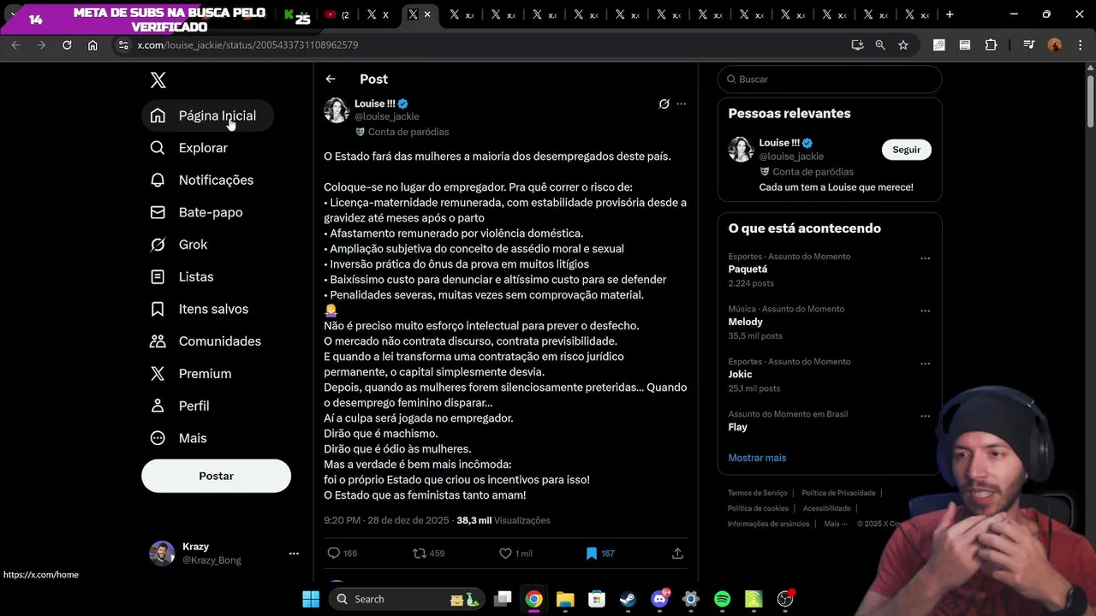Image resolution: width=1096 pixels, height=616 pixels.
Task: Open Notificações from the sidebar
Action: tap(202, 181)
